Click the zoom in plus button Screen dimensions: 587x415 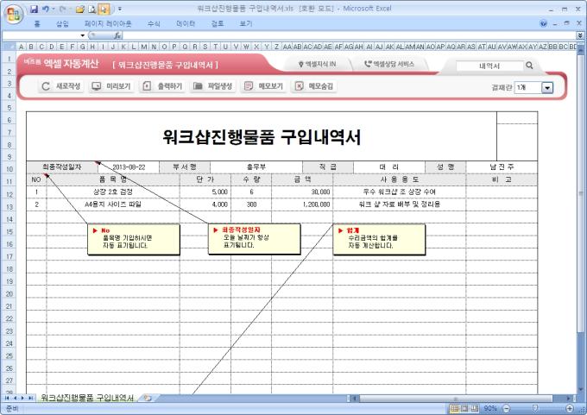point(570,408)
